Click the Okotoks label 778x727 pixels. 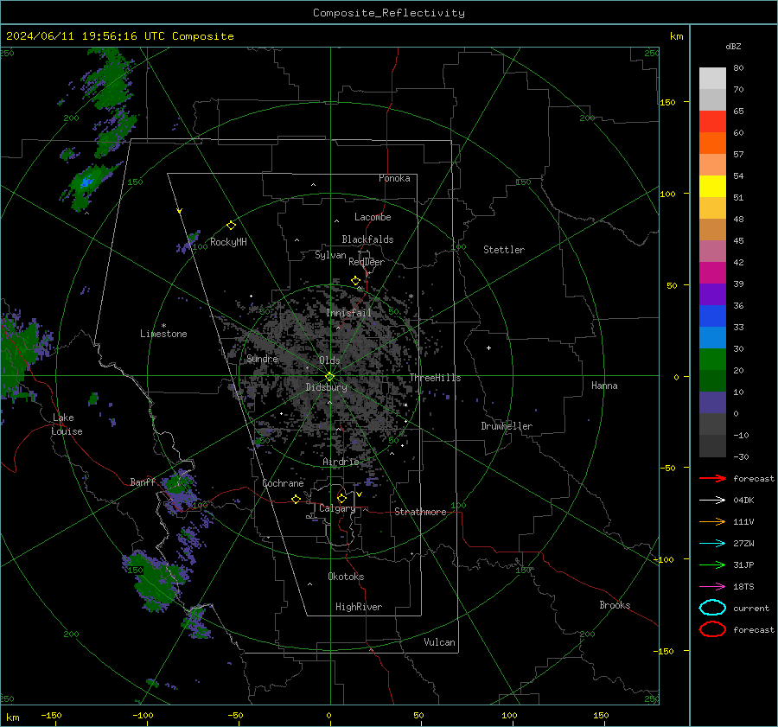(x=346, y=577)
